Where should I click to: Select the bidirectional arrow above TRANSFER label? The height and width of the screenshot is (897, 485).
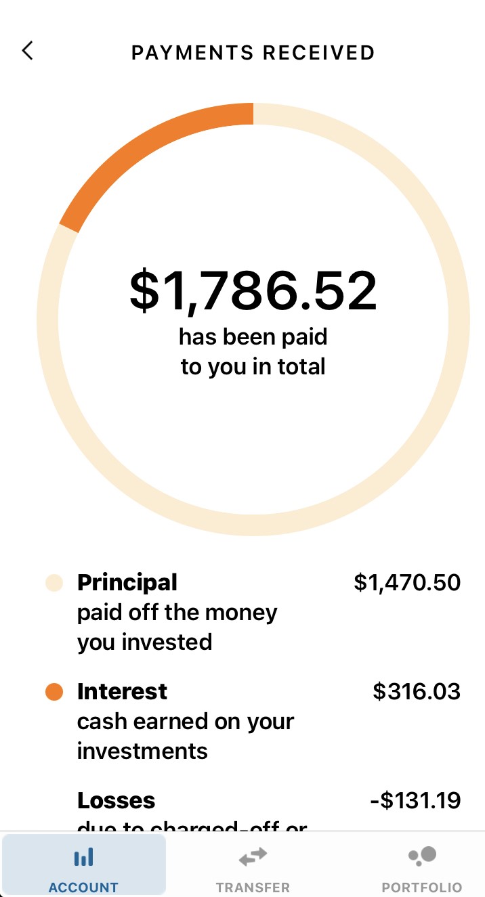tap(252, 856)
